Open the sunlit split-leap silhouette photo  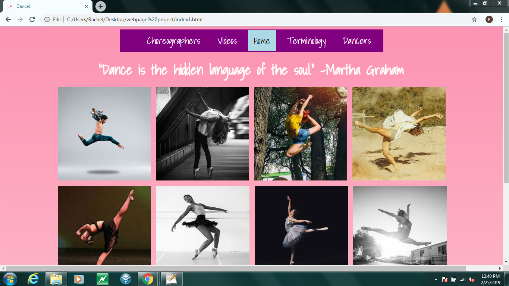(x=400, y=226)
